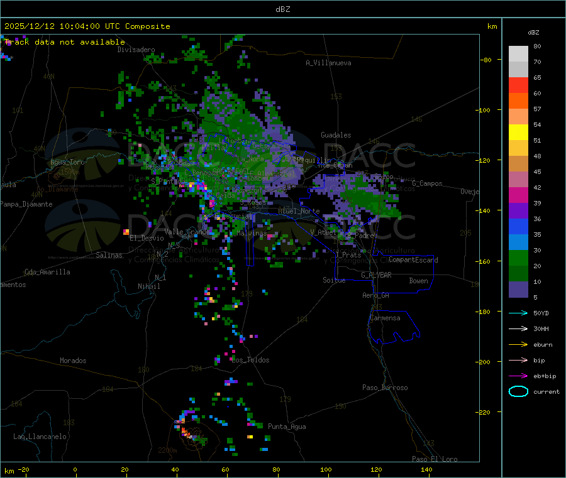The image size is (566, 478).
Task: Click the bright yellow swatch below 54
Action: [518, 133]
